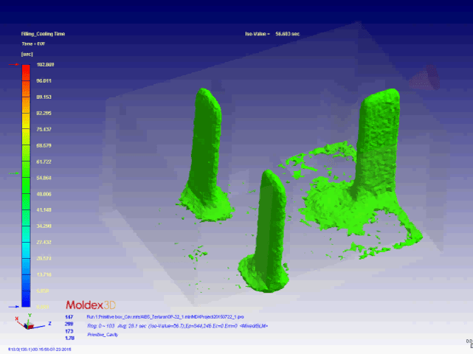
Task: Click the red maximum-value arrow on legend
Action: pos(14,64)
